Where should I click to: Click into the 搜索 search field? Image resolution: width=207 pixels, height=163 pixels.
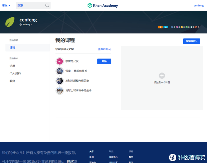(30, 5)
